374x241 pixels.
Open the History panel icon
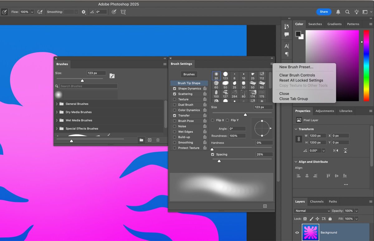click(x=286, y=26)
